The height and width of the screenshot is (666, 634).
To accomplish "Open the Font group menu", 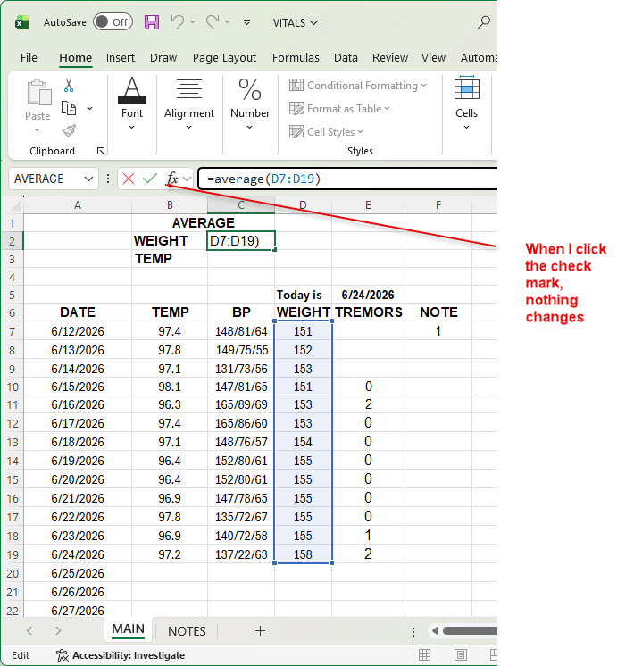I will click(x=132, y=104).
